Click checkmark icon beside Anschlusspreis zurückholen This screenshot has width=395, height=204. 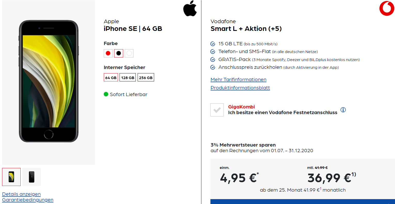click(213, 67)
